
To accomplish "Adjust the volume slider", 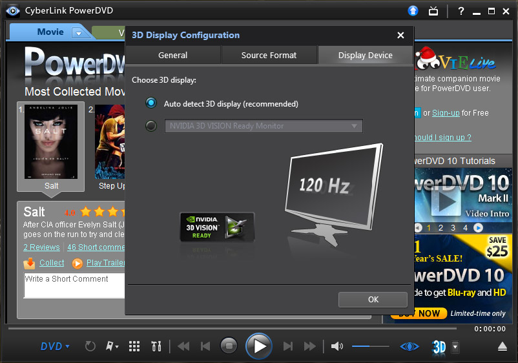I will pos(370,346).
